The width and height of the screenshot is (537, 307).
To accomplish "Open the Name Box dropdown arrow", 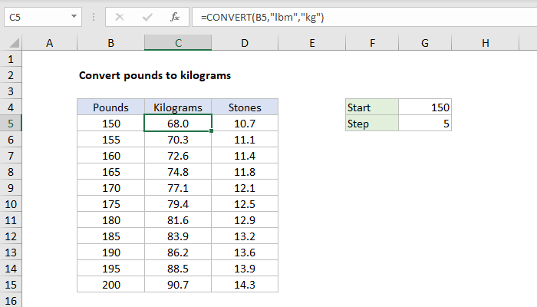I will pos(73,16).
